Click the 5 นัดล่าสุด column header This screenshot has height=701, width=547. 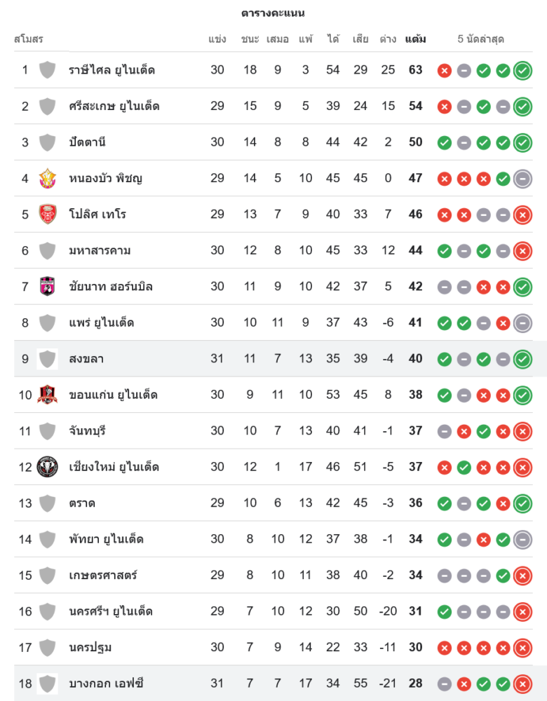(480, 39)
